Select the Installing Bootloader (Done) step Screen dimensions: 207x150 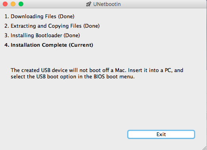(42, 36)
